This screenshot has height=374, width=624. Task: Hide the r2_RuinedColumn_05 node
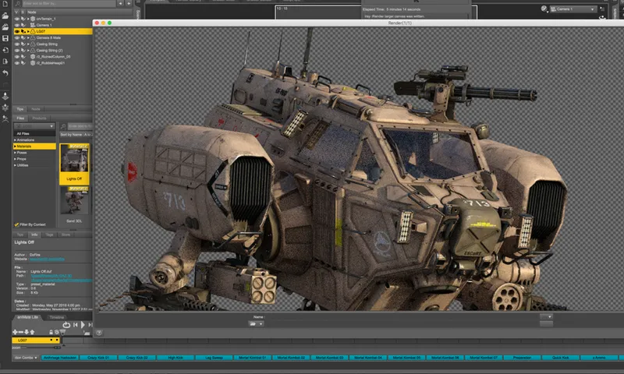point(17,56)
